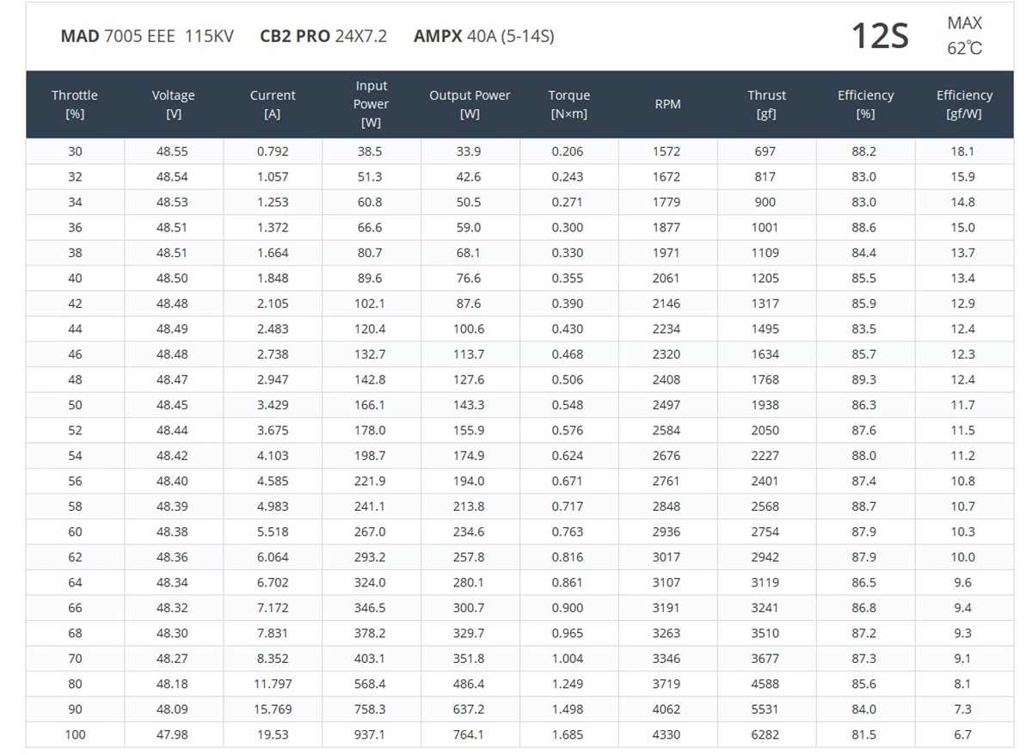Click the thrust value 6282

(765, 734)
